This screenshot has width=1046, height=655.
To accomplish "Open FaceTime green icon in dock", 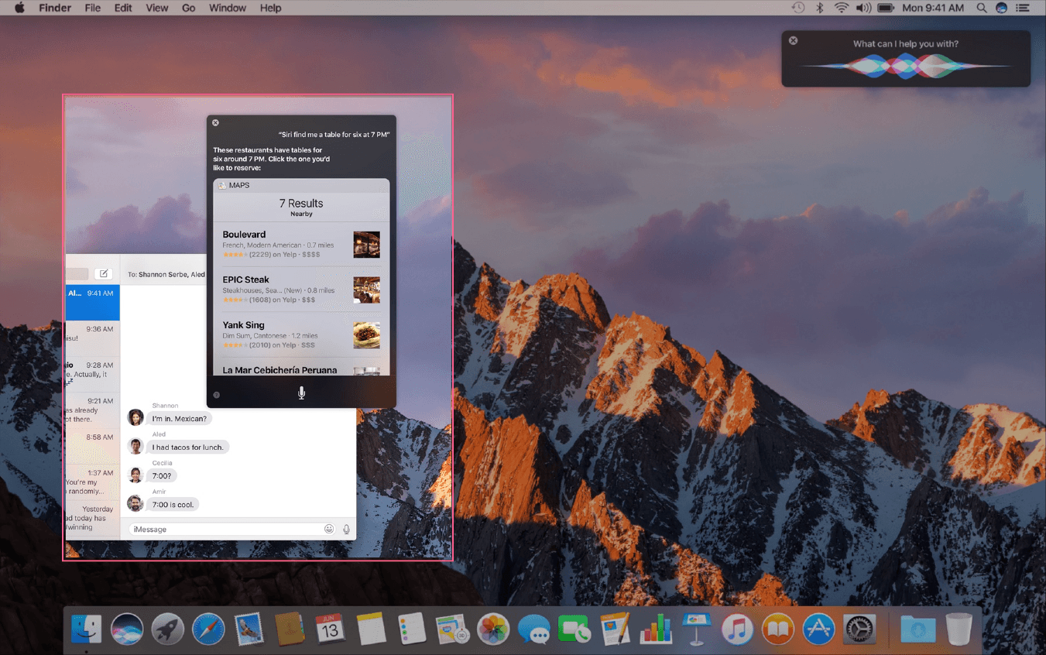I will point(574,629).
